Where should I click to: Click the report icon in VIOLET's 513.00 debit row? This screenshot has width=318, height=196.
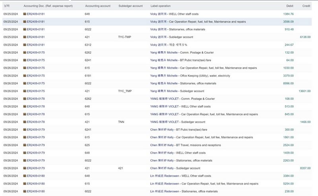25,107
